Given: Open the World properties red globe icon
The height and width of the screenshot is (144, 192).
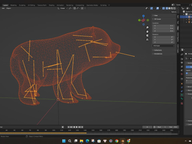Looking at the screenshot, I should point(182,74).
